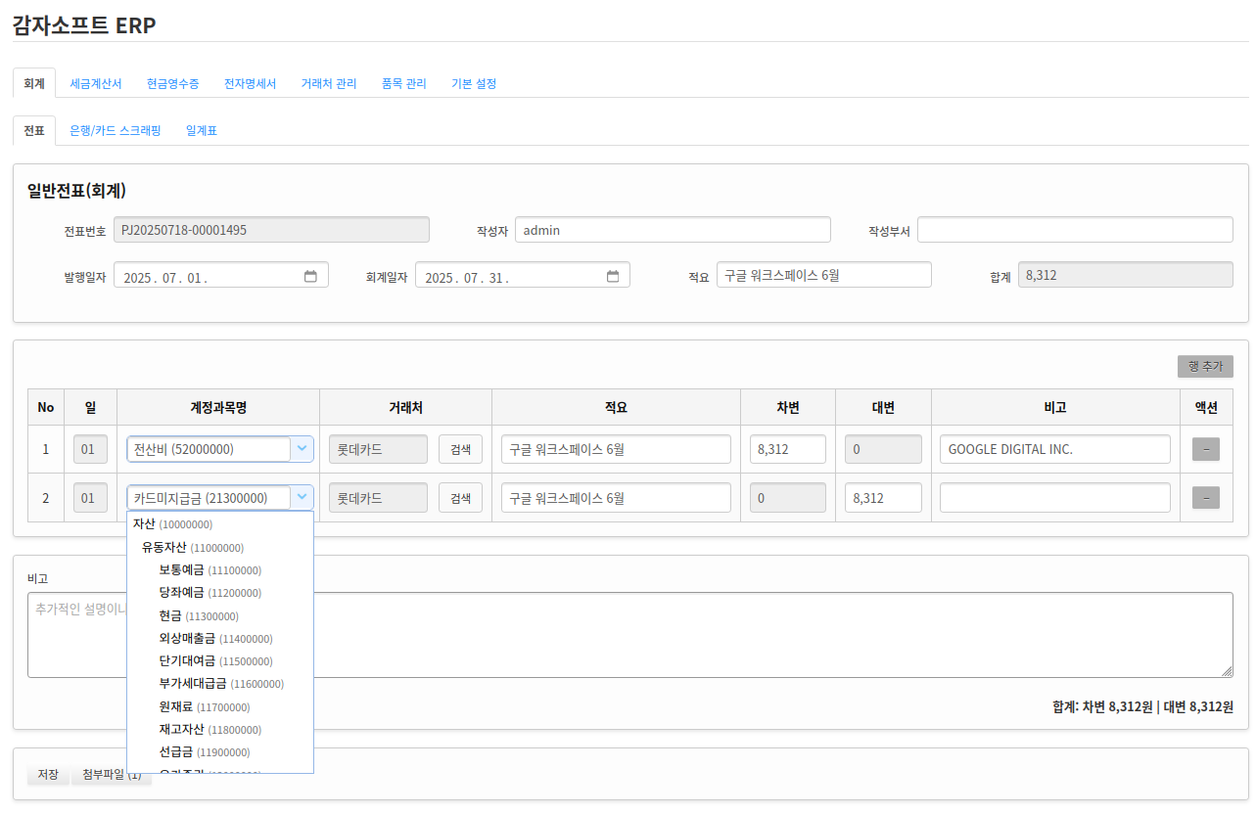Viewport: 1256px width, 814px height.
Task: Click row 1 비고 field GOOGLE DIGITAL INC.
Action: point(1055,450)
